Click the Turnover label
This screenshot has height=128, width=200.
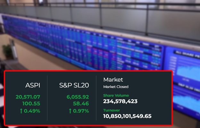(x=112, y=110)
